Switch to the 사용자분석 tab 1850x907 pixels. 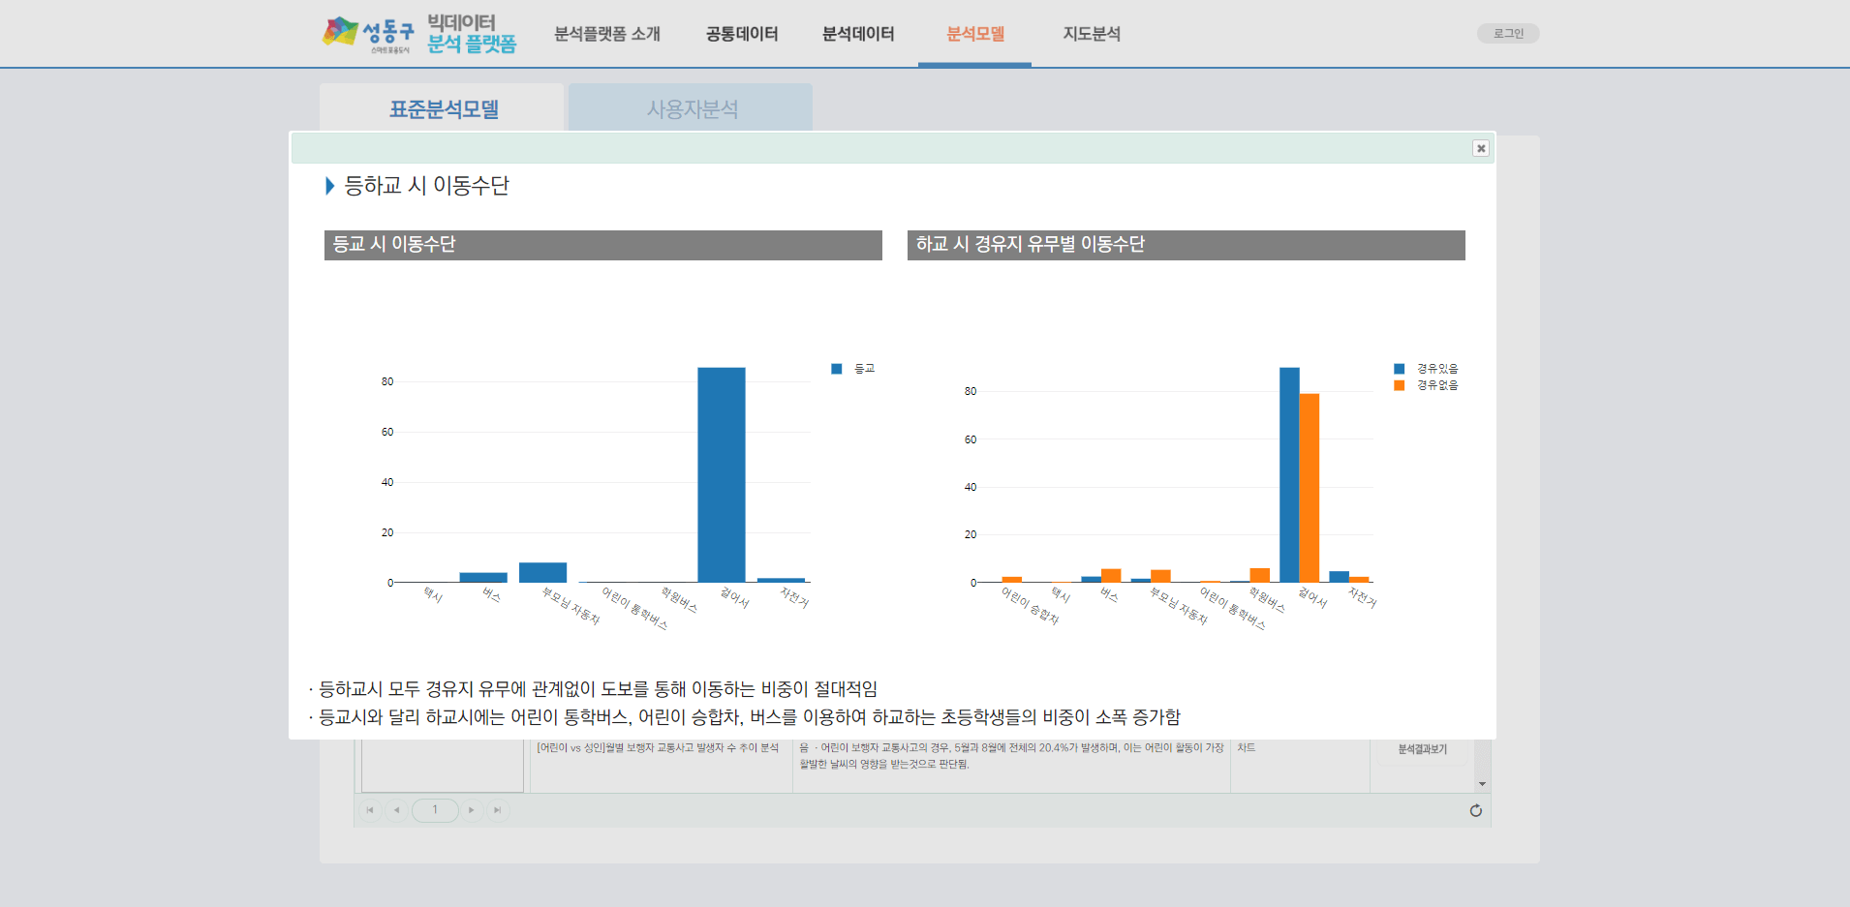692,108
